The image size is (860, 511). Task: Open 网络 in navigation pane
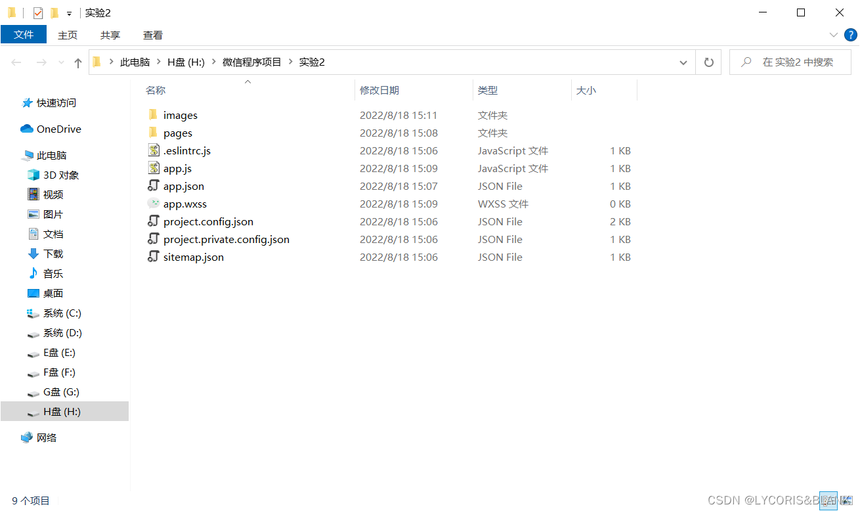coord(39,437)
